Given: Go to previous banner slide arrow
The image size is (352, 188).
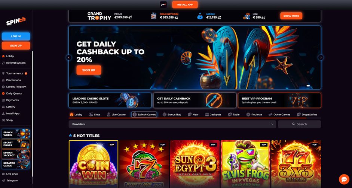Looking at the screenshot, I should tap(69, 57).
